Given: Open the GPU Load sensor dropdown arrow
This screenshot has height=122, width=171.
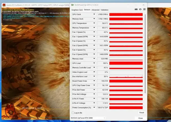Looking at the screenshot, I should [x=94, y=63].
